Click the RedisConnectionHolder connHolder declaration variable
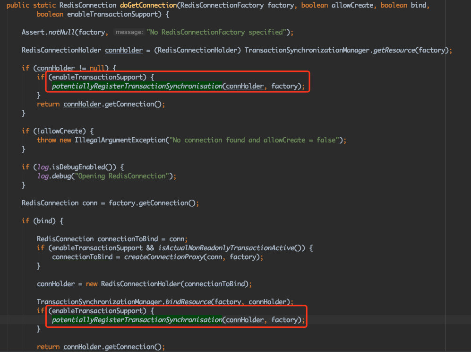The image size is (471, 352). coord(124,50)
